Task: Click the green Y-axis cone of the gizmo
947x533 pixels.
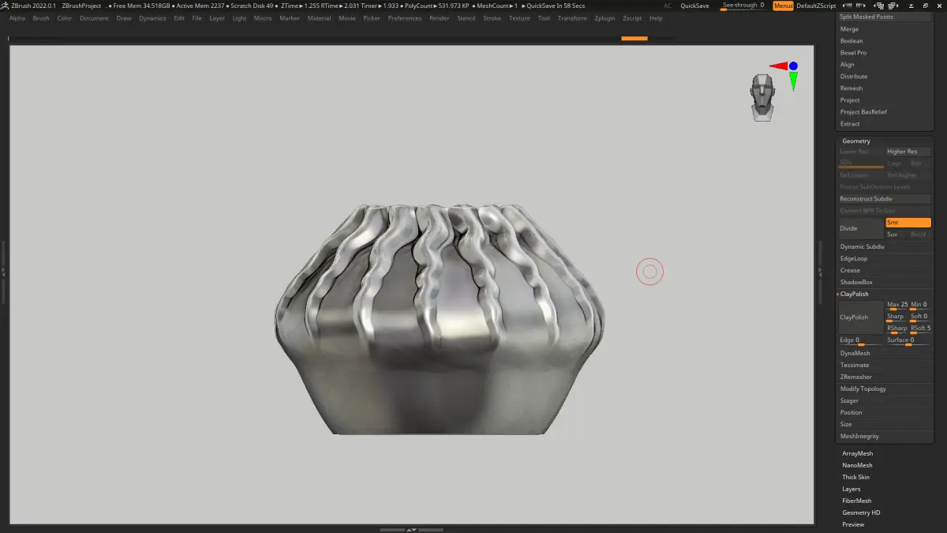Action: 793,81
